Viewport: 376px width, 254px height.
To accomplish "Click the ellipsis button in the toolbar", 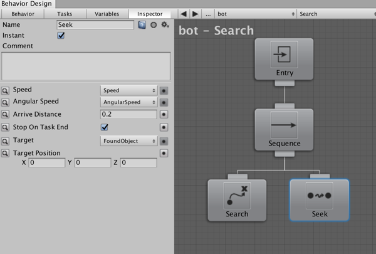I will click(x=208, y=14).
